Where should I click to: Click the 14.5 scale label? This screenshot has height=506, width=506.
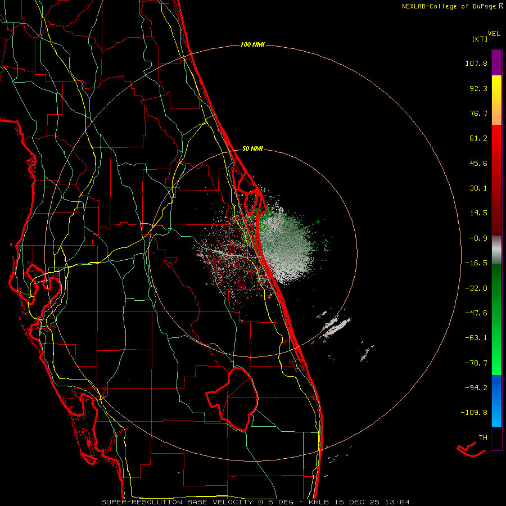[478, 213]
